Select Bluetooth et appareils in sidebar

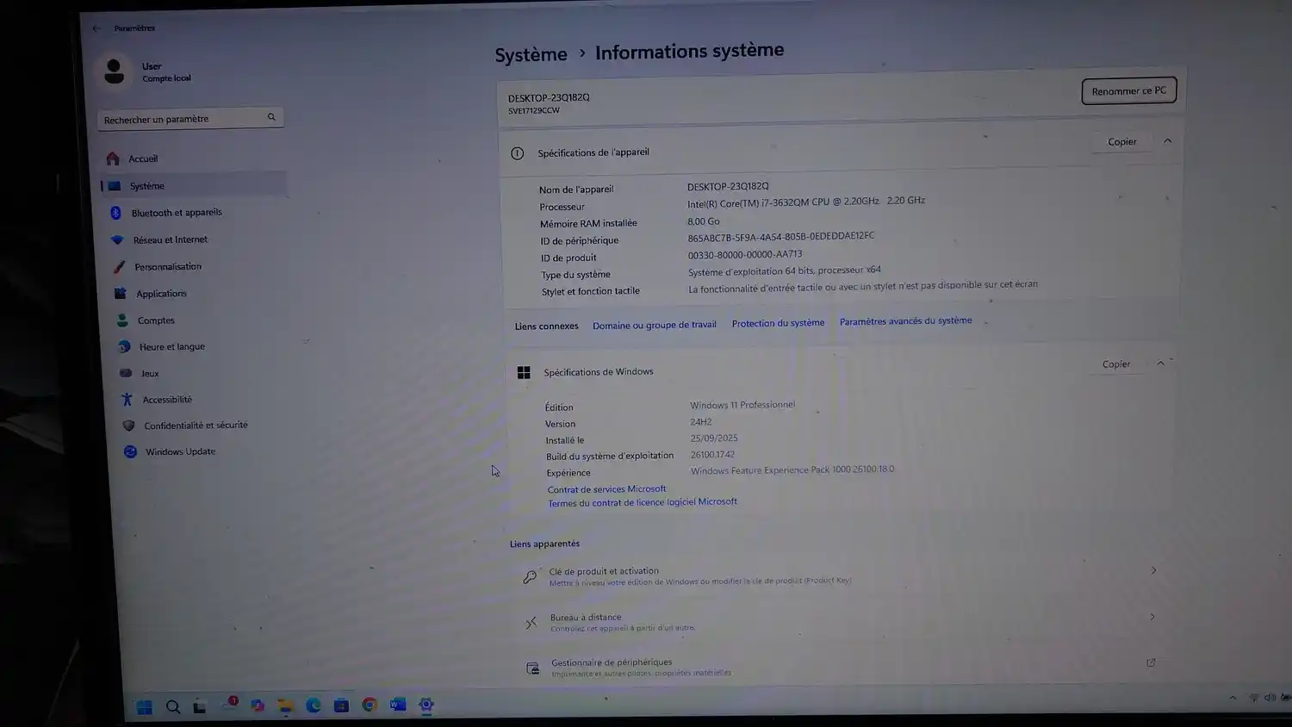pos(176,213)
